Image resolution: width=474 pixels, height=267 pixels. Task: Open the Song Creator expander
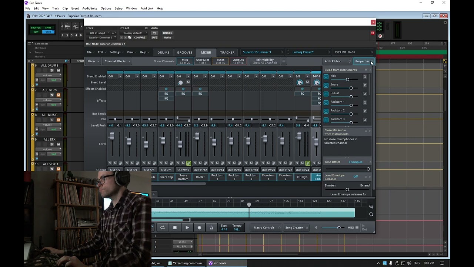coord(297,228)
